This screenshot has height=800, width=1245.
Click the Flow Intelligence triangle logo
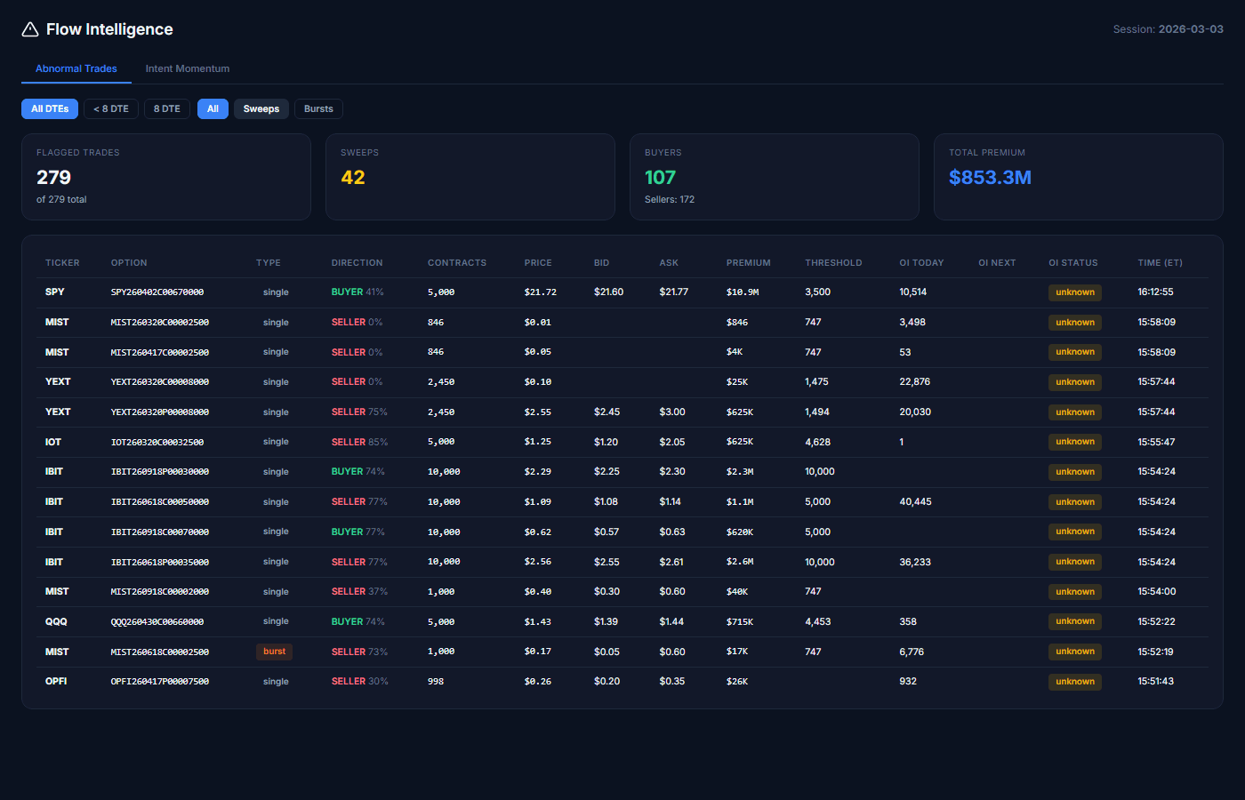click(x=29, y=28)
